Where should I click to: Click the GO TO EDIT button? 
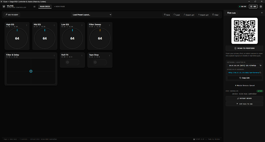(x=12, y=15)
